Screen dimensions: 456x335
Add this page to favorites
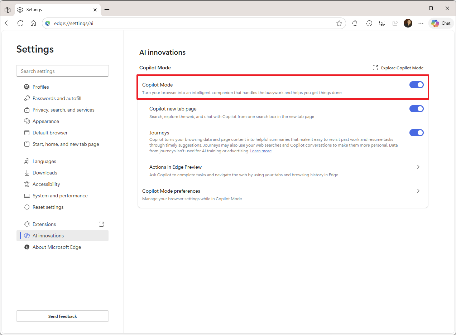coord(339,23)
